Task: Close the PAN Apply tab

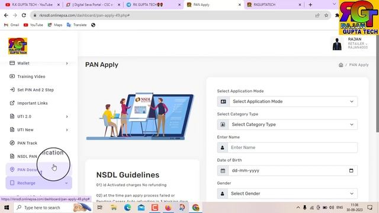Action: [x=239, y=5]
